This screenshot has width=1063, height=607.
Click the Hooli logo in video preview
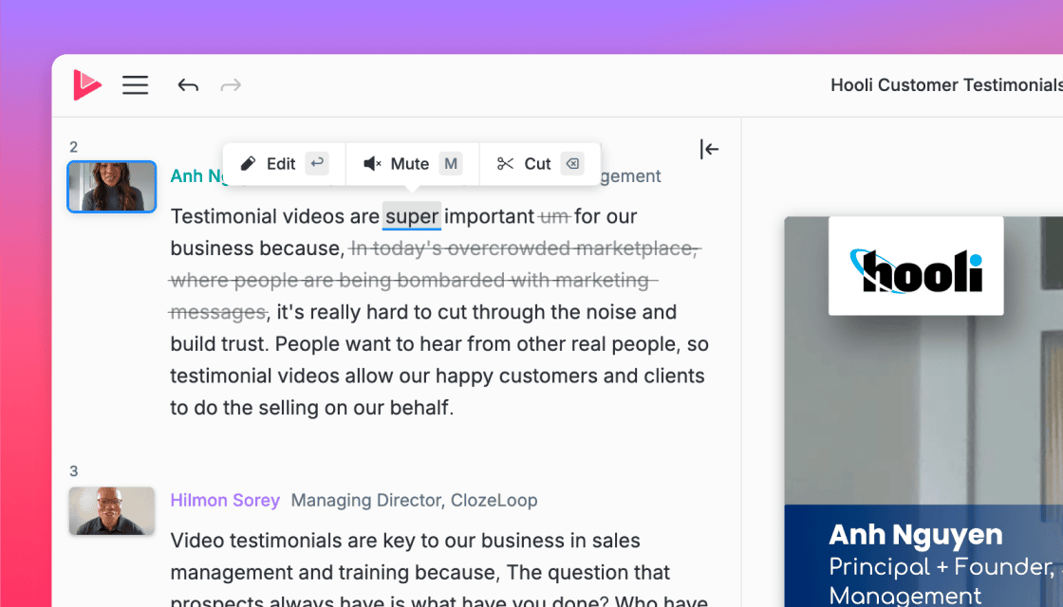916,271
